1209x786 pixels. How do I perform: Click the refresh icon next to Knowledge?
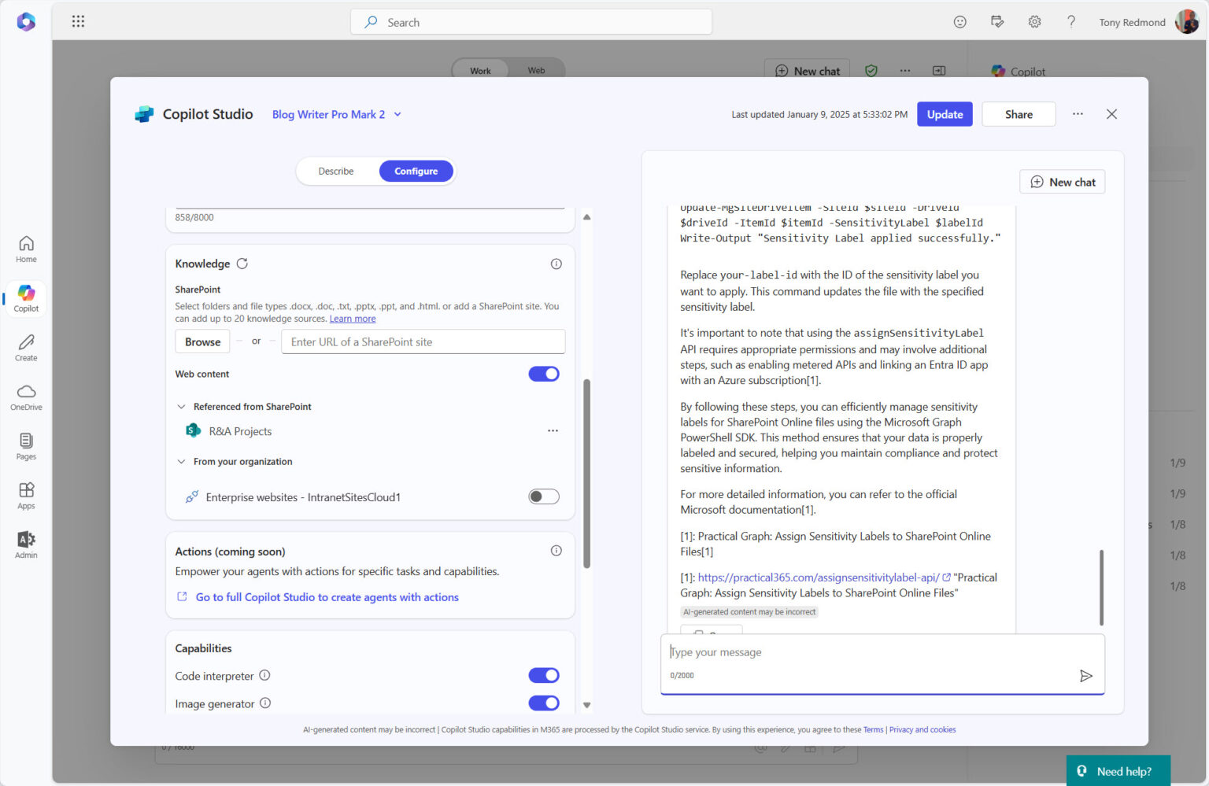coord(242,264)
